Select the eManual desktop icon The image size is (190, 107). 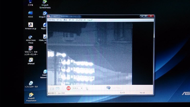tap(31, 61)
